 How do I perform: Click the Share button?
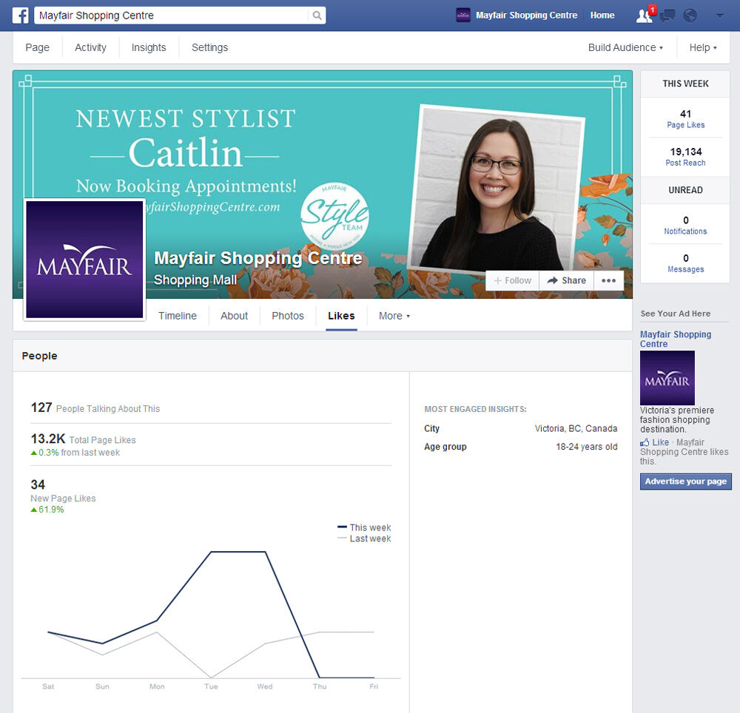tap(567, 280)
